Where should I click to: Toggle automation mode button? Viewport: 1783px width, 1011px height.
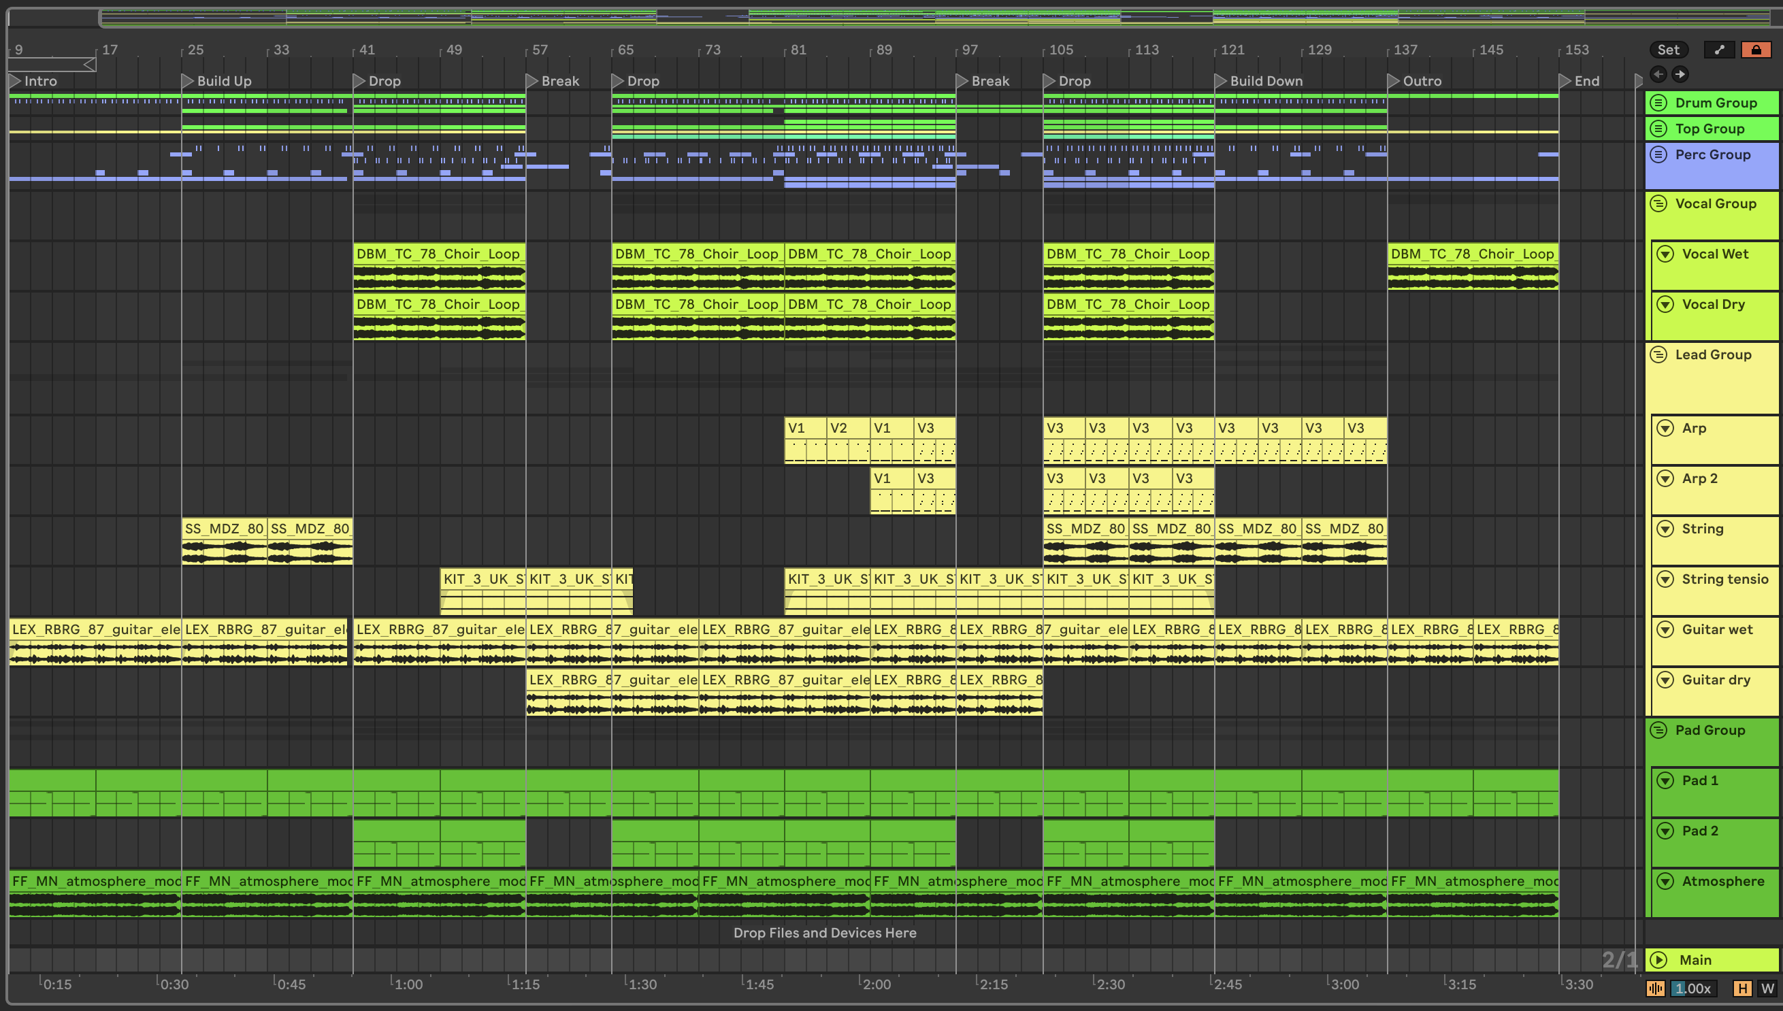pos(1719,49)
